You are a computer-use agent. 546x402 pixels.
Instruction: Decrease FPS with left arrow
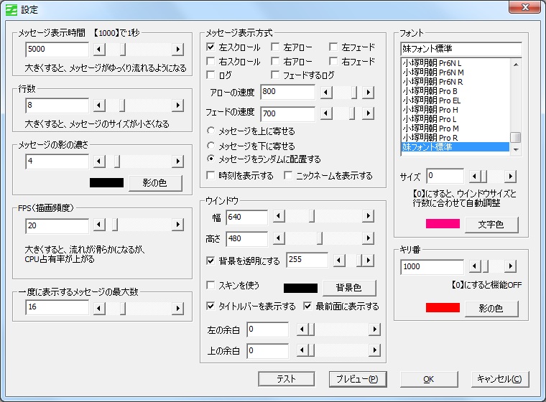[99, 225]
